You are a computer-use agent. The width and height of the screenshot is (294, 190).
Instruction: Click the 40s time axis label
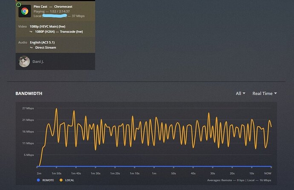click(193, 173)
